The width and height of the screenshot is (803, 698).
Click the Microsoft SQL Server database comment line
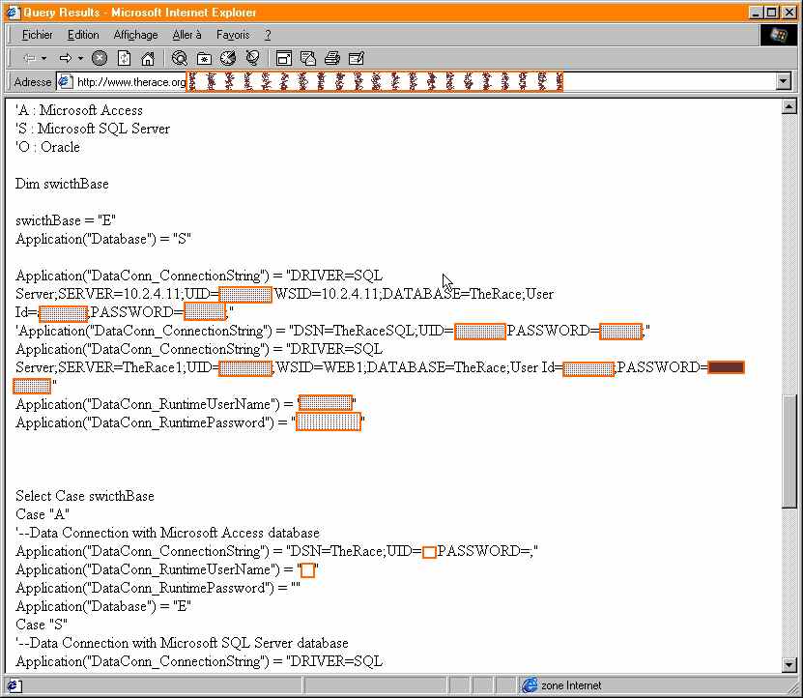coord(182,643)
